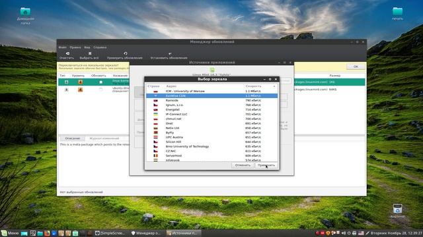Viewport: 423px width, 237px height.
Task: Click type icon in second update row
Action: click(x=66, y=90)
